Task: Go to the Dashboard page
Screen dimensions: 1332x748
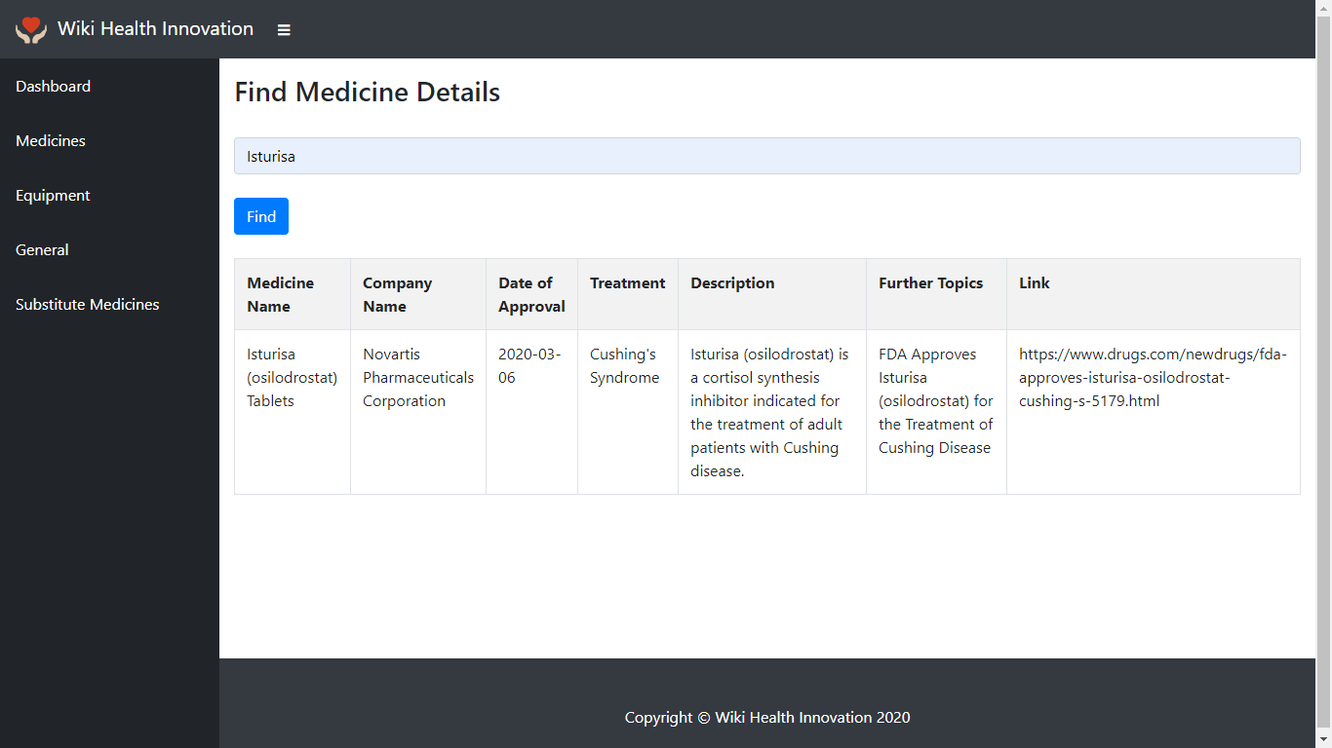Action: point(53,86)
